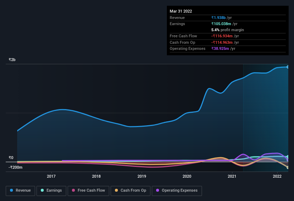Click the ₹38.925m operating expenses value
Screen dimensions: 294x201
[x=220, y=49]
